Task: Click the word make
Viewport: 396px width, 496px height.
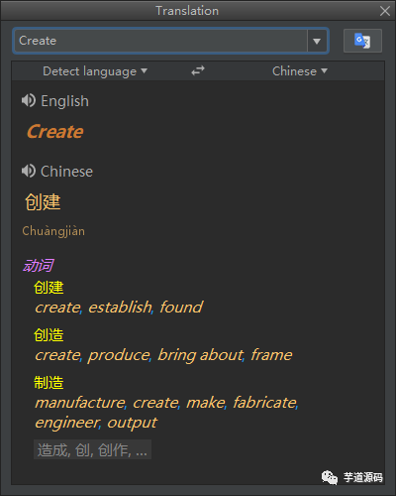Action: [206, 403]
